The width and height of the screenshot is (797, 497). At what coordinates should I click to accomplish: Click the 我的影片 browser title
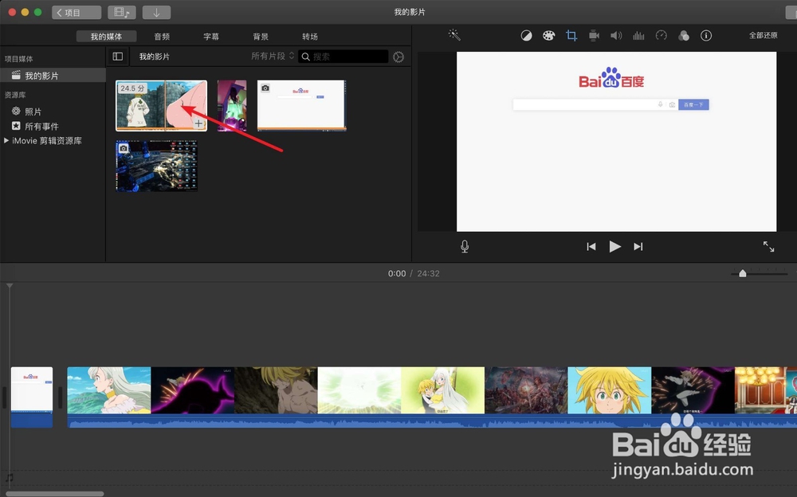tap(155, 57)
